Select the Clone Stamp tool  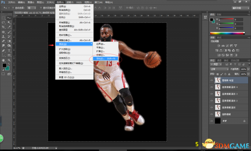(3, 36)
